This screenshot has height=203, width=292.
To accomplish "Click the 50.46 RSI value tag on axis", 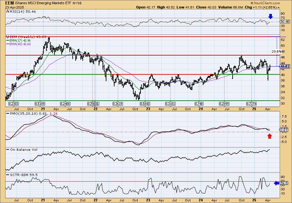I will [x=285, y=22].
